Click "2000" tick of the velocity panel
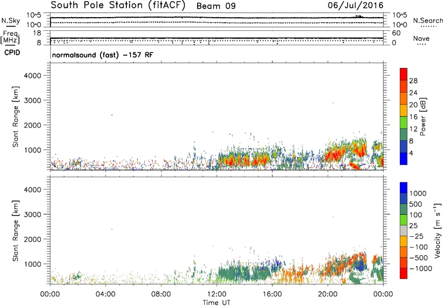 [x=33, y=239]
